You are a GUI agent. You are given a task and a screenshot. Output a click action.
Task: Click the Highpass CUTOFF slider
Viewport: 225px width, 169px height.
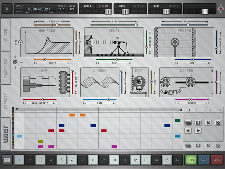(52, 60)
